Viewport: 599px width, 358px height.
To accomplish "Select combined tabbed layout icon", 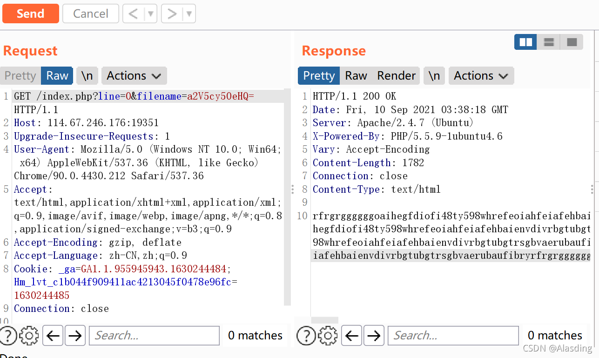I will click(x=572, y=42).
